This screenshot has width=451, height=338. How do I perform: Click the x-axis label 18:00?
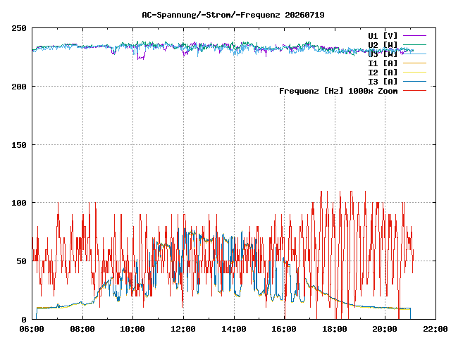coord(335,329)
